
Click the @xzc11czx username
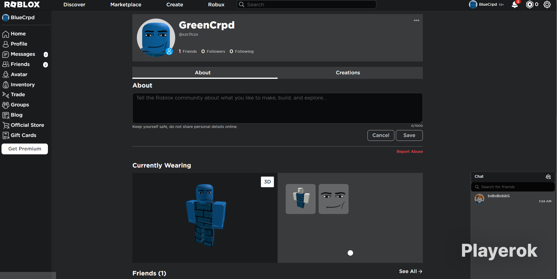click(x=188, y=34)
